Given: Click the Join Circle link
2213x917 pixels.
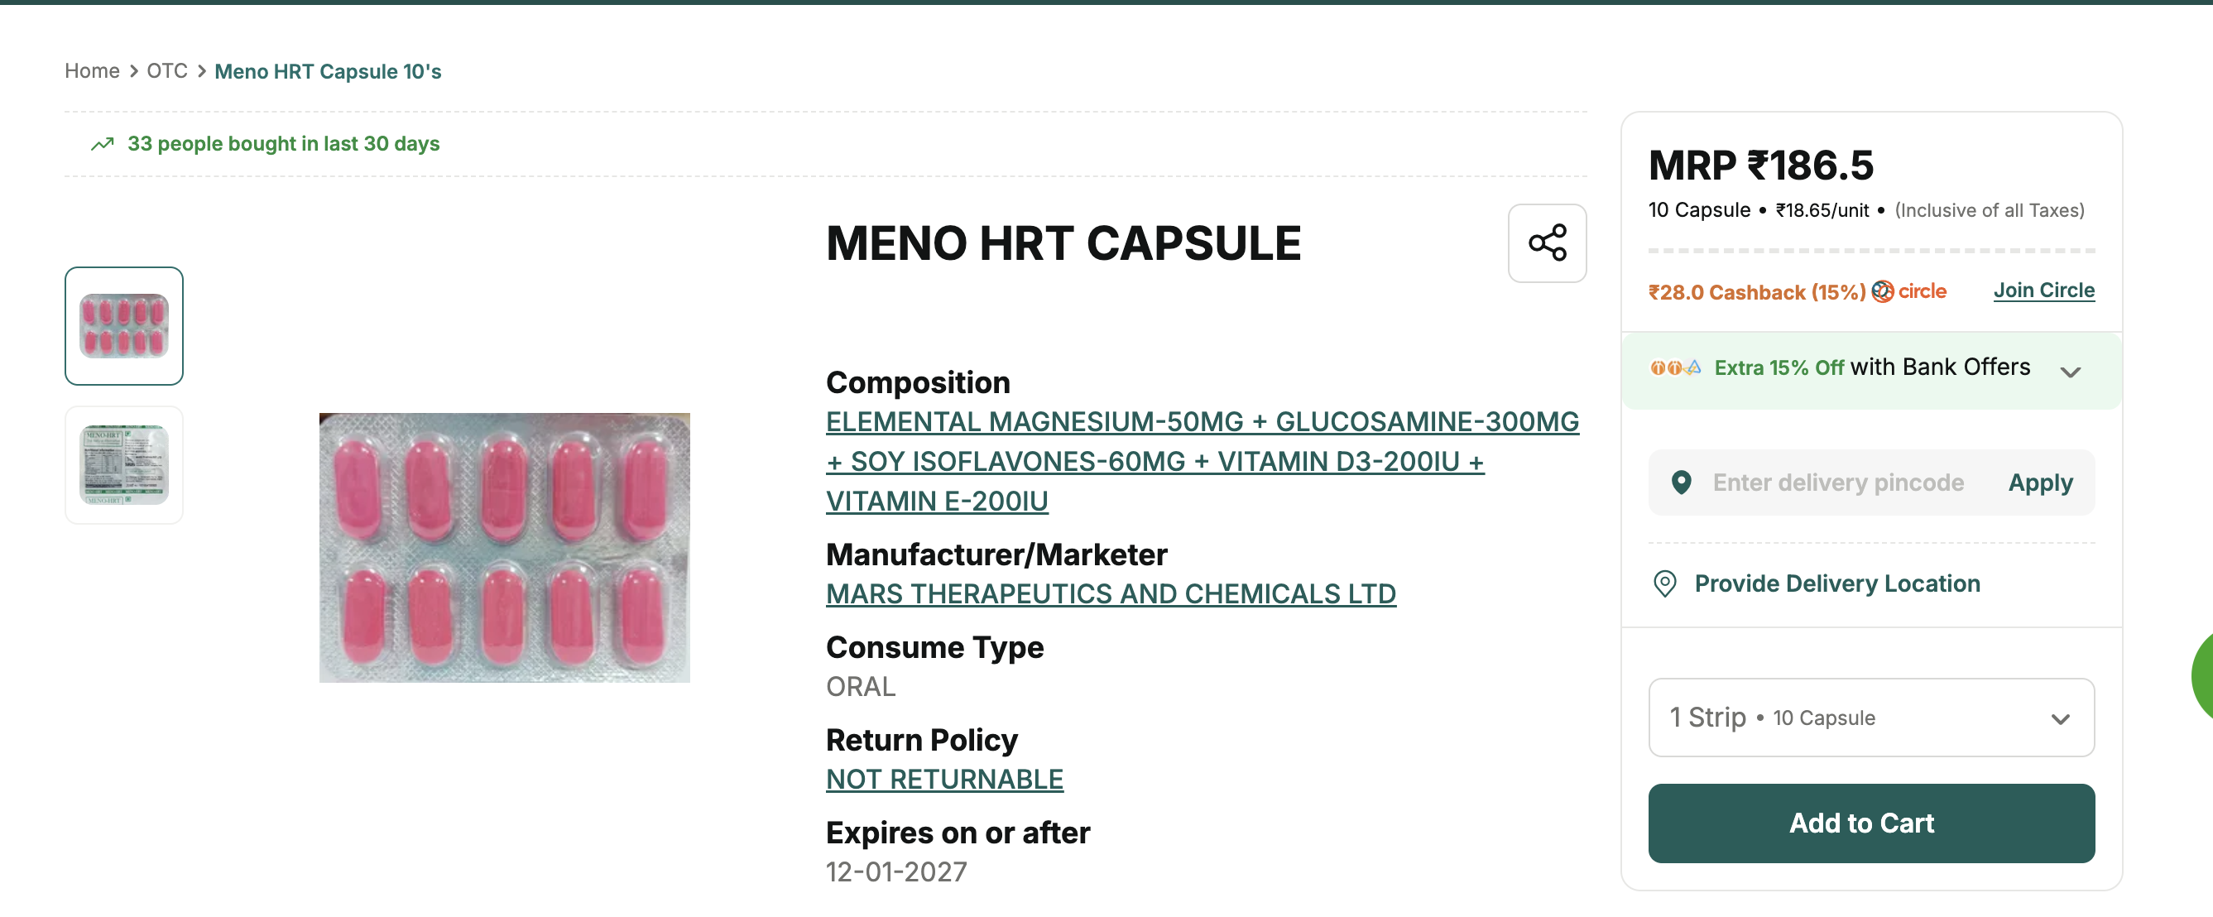Looking at the screenshot, I should [2043, 290].
